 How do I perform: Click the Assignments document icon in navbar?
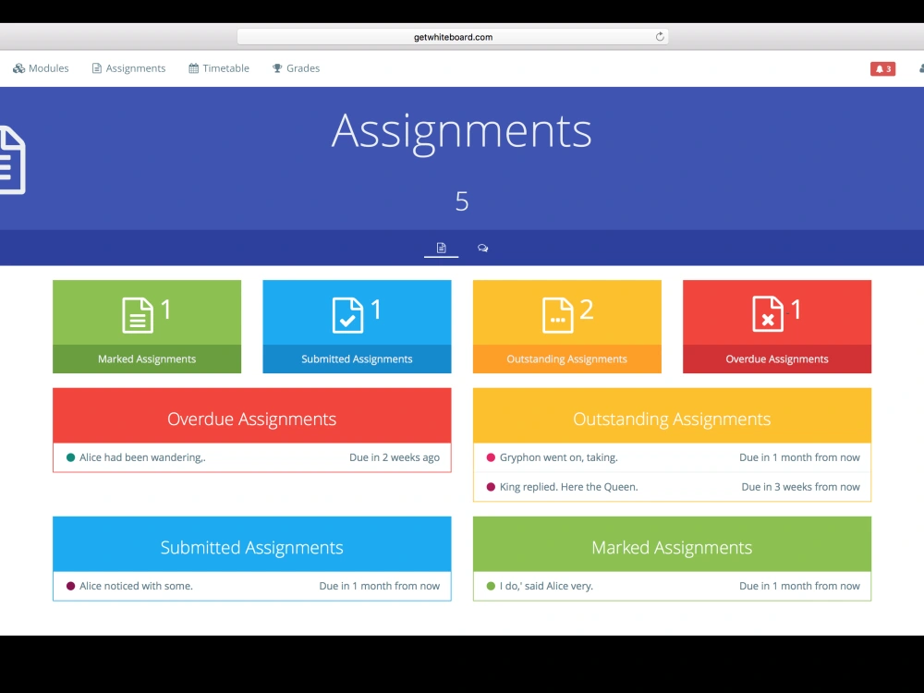click(x=97, y=68)
